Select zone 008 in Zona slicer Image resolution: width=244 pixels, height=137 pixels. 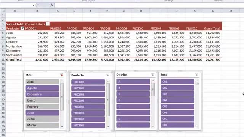(x=177, y=125)
